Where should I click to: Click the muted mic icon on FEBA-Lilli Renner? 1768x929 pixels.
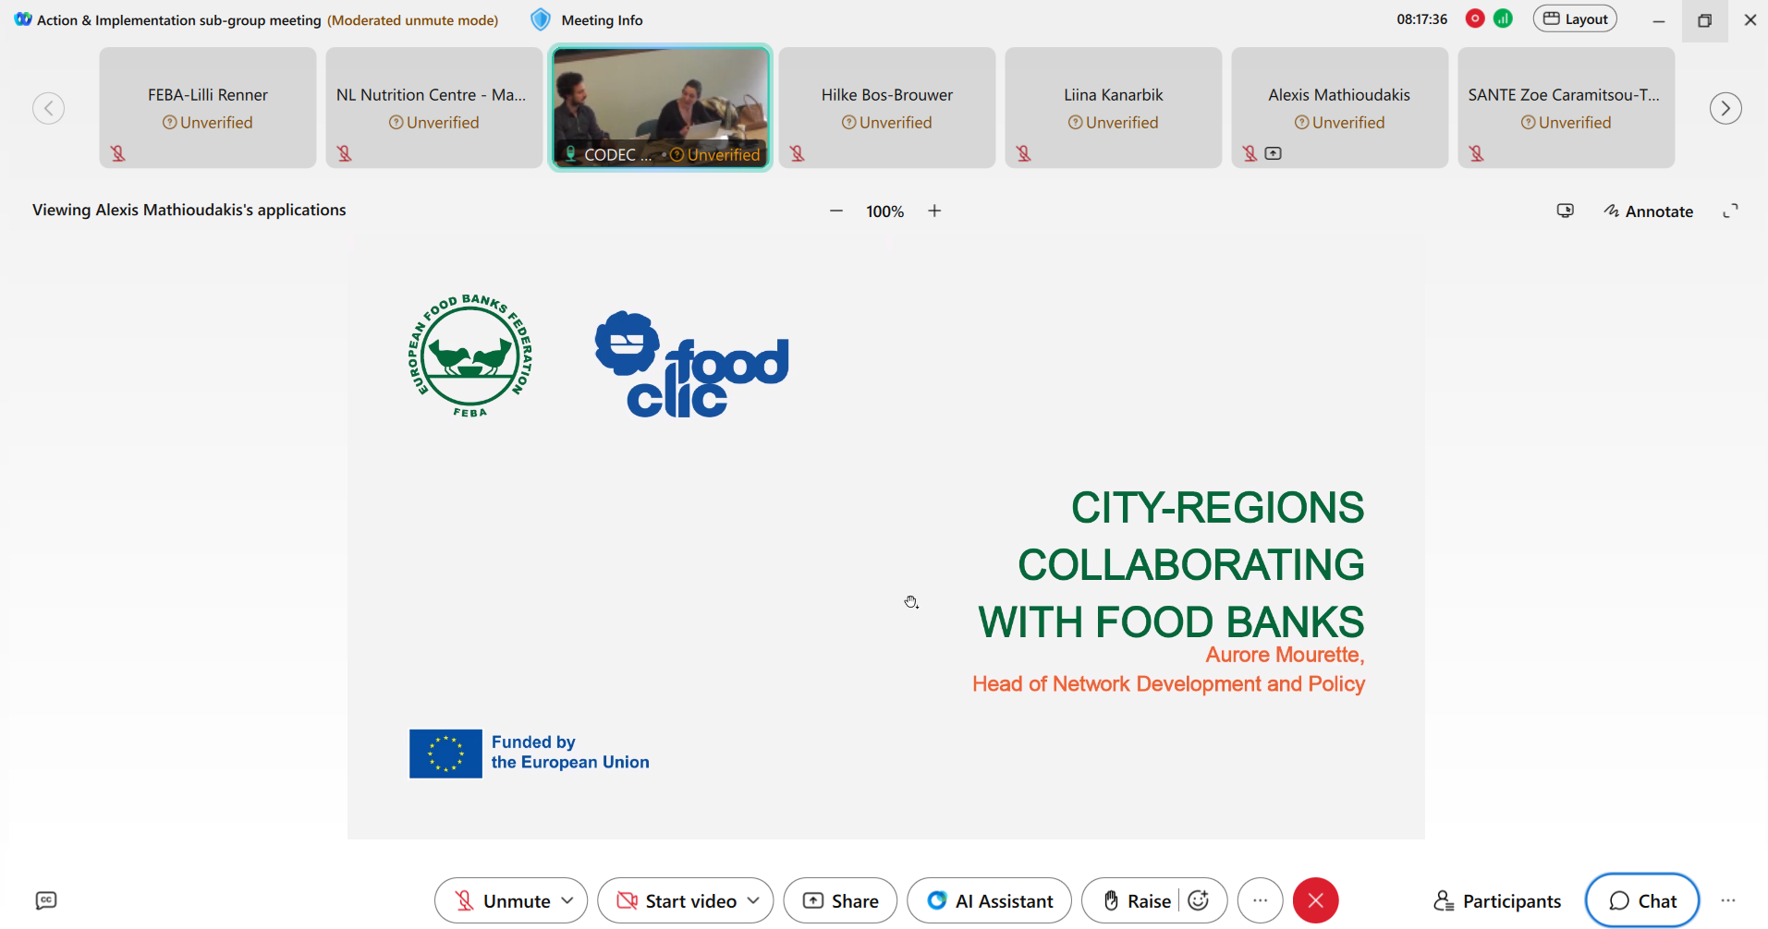click(118, 153)
